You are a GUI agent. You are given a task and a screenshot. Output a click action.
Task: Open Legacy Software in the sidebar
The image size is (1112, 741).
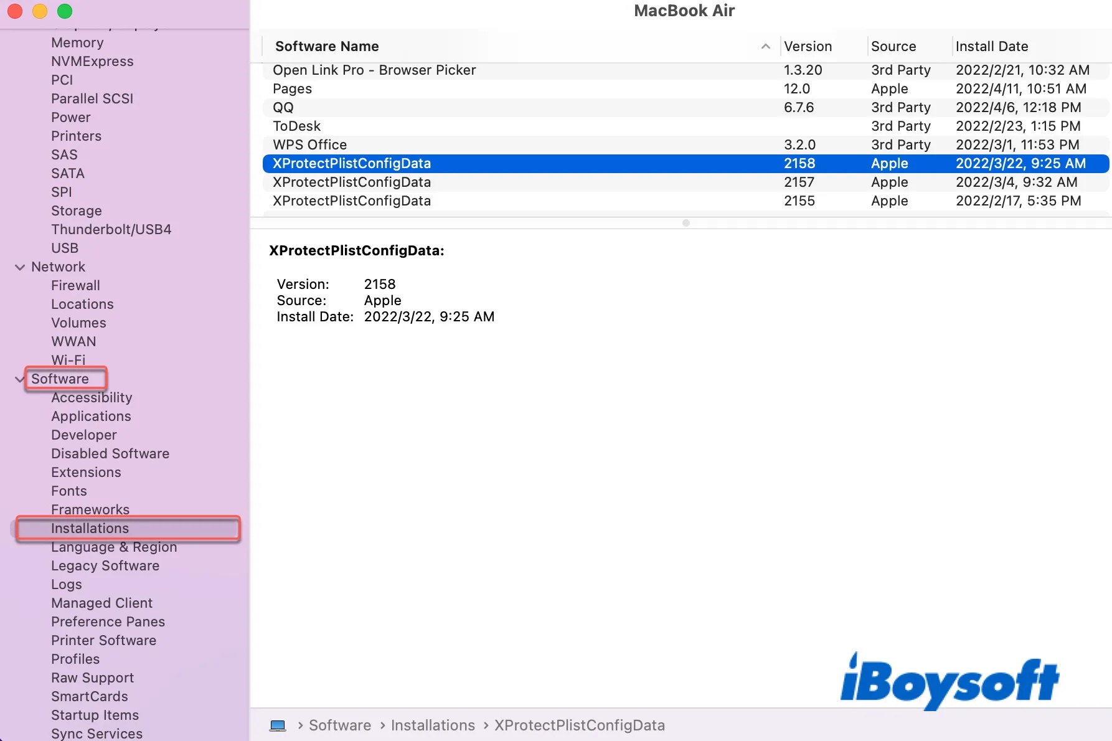[x=105, y=566]
